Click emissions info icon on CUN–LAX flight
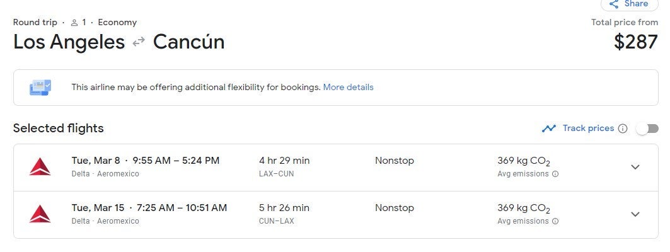Image resolution: width=670 pixels, height=252 pixels. tap(555, 221)
